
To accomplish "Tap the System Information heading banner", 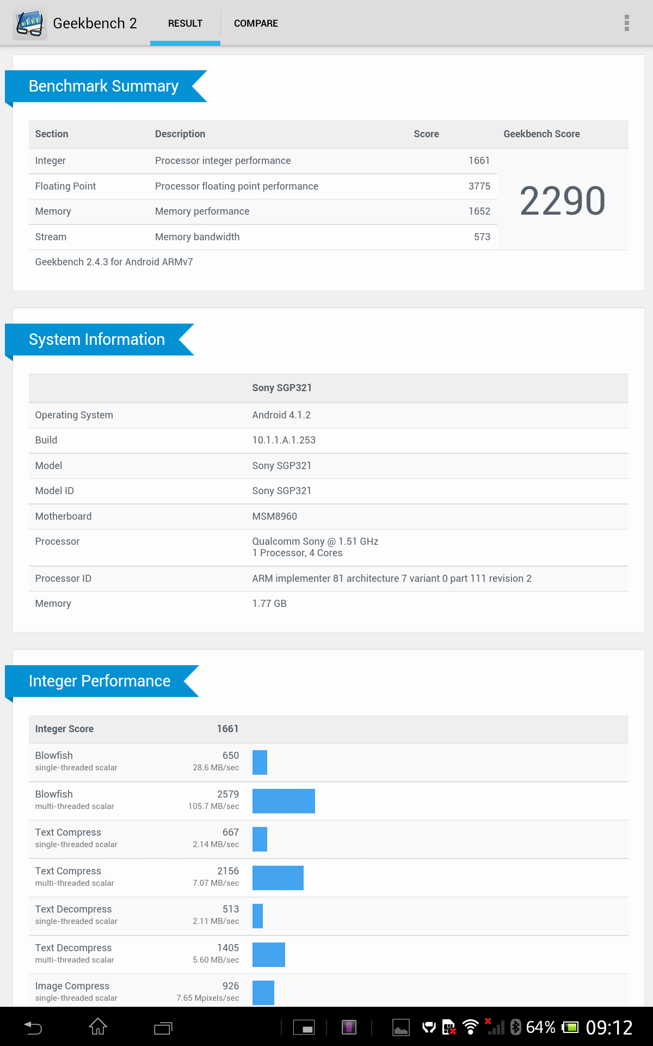I will pyautogui.click(x=97, y=339).
